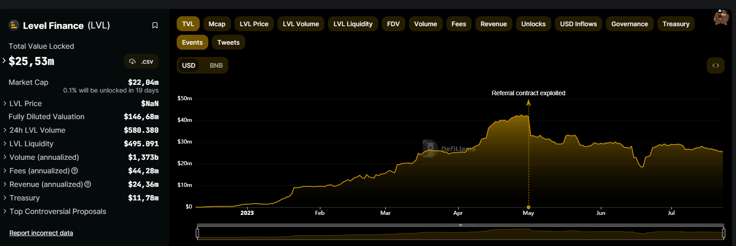This screenshot has height=246, width=736.
Task: Expand Volume (annualized) row
Action: 5,157
